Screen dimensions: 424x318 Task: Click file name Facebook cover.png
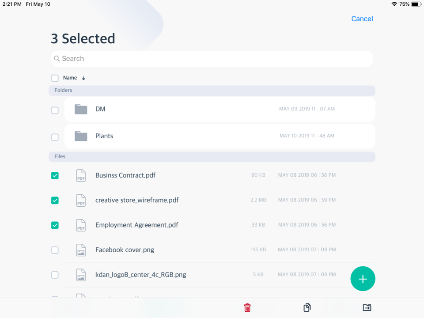pos(125,250)
